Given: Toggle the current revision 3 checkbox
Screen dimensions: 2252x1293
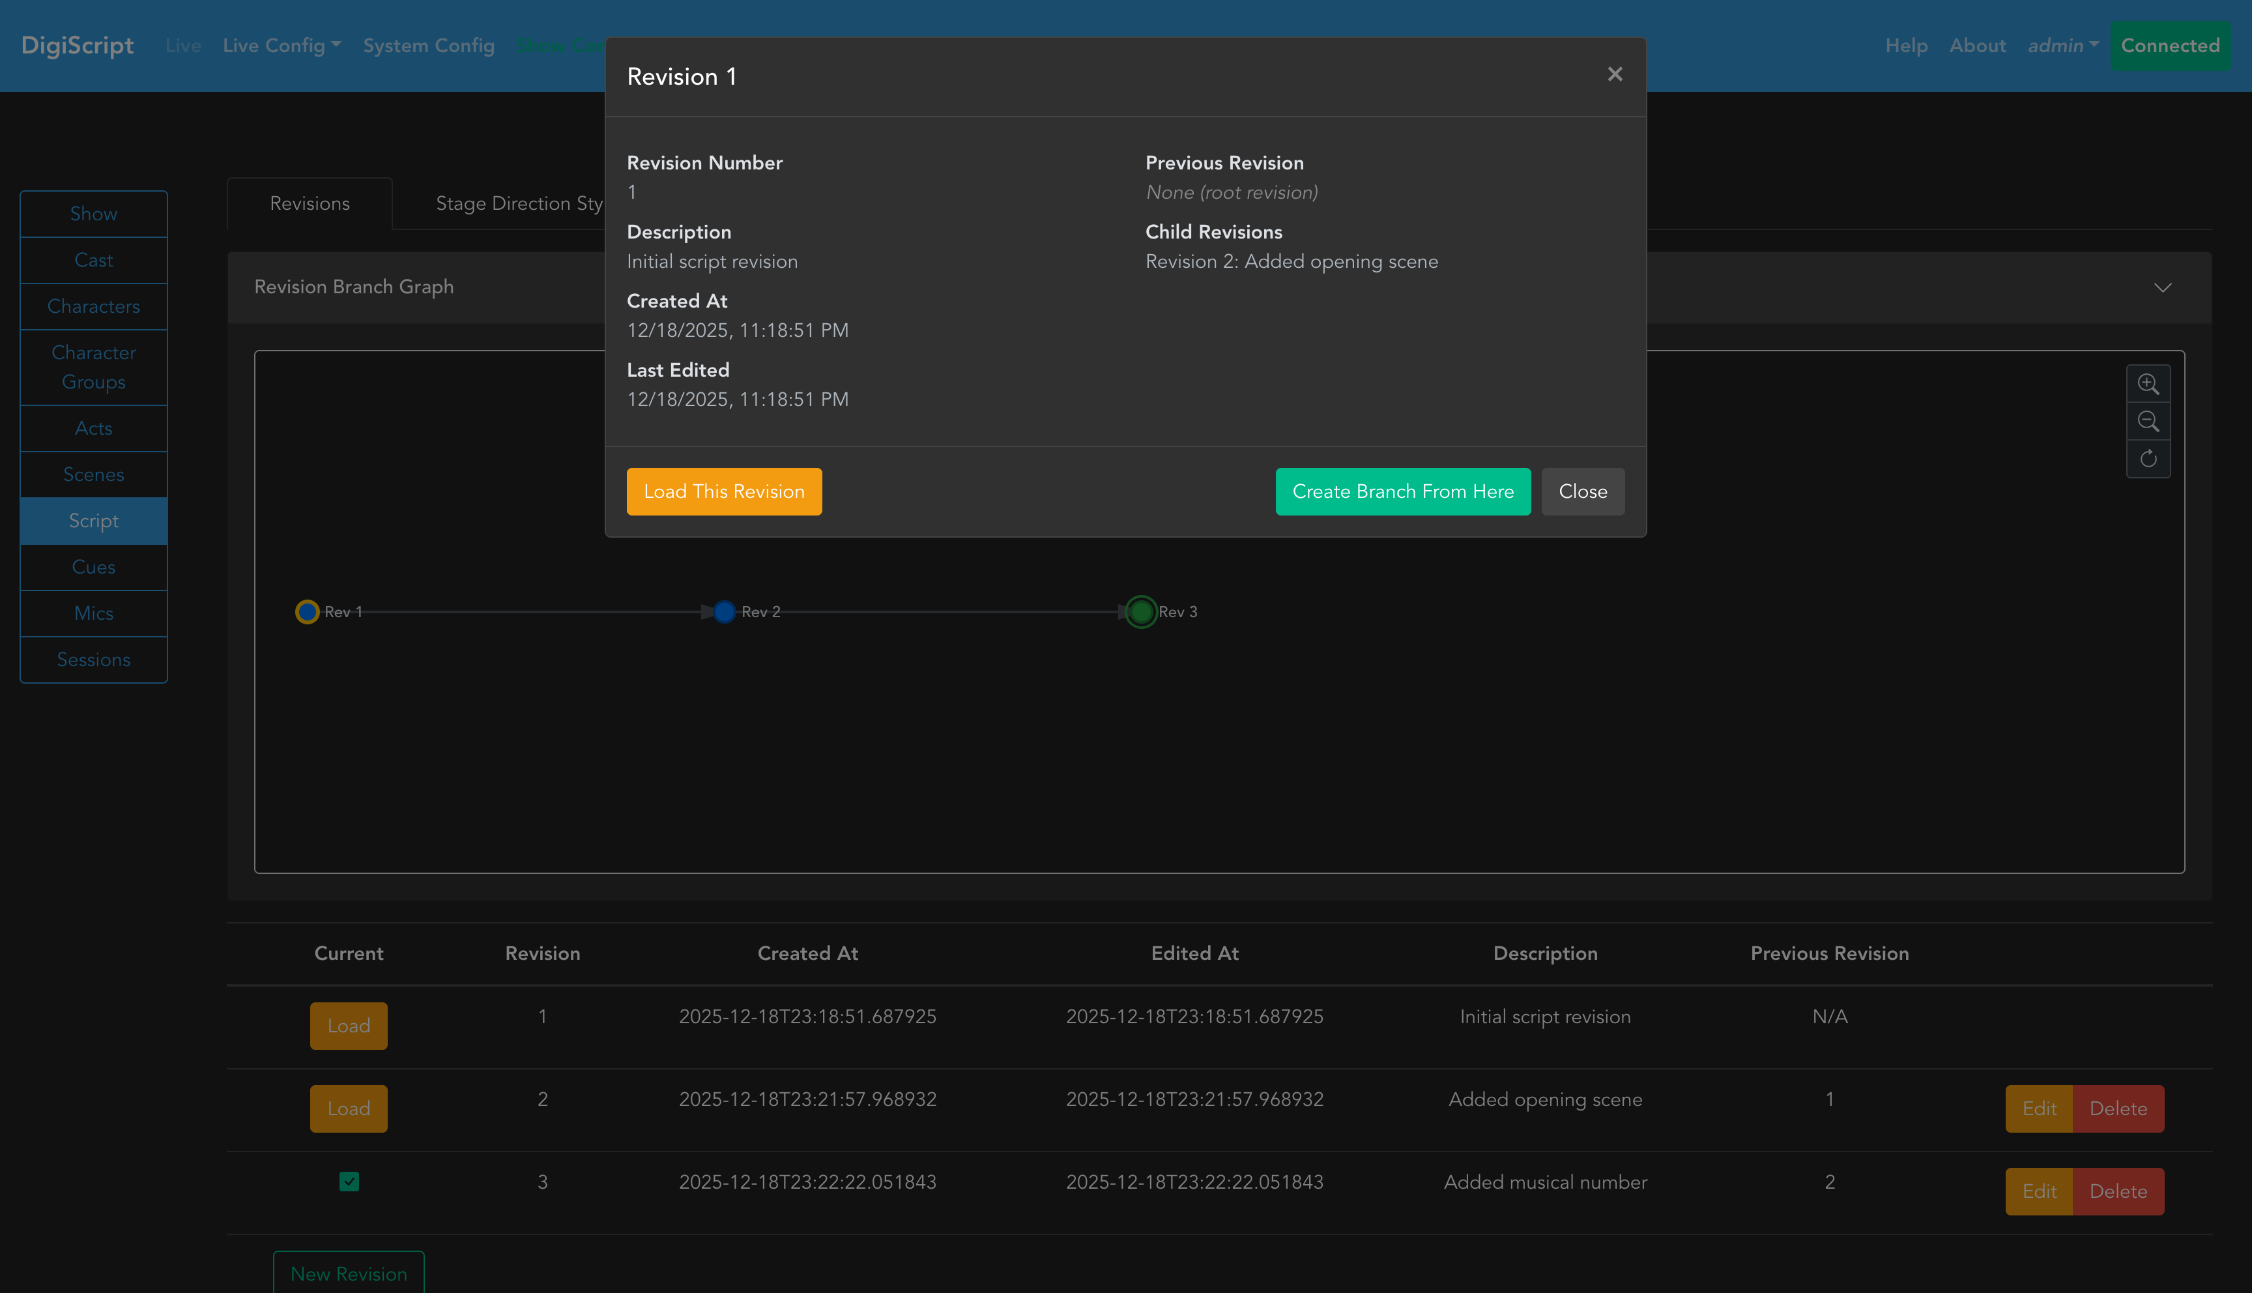Looking at the screenshot, I should [x=349, y=1181].
